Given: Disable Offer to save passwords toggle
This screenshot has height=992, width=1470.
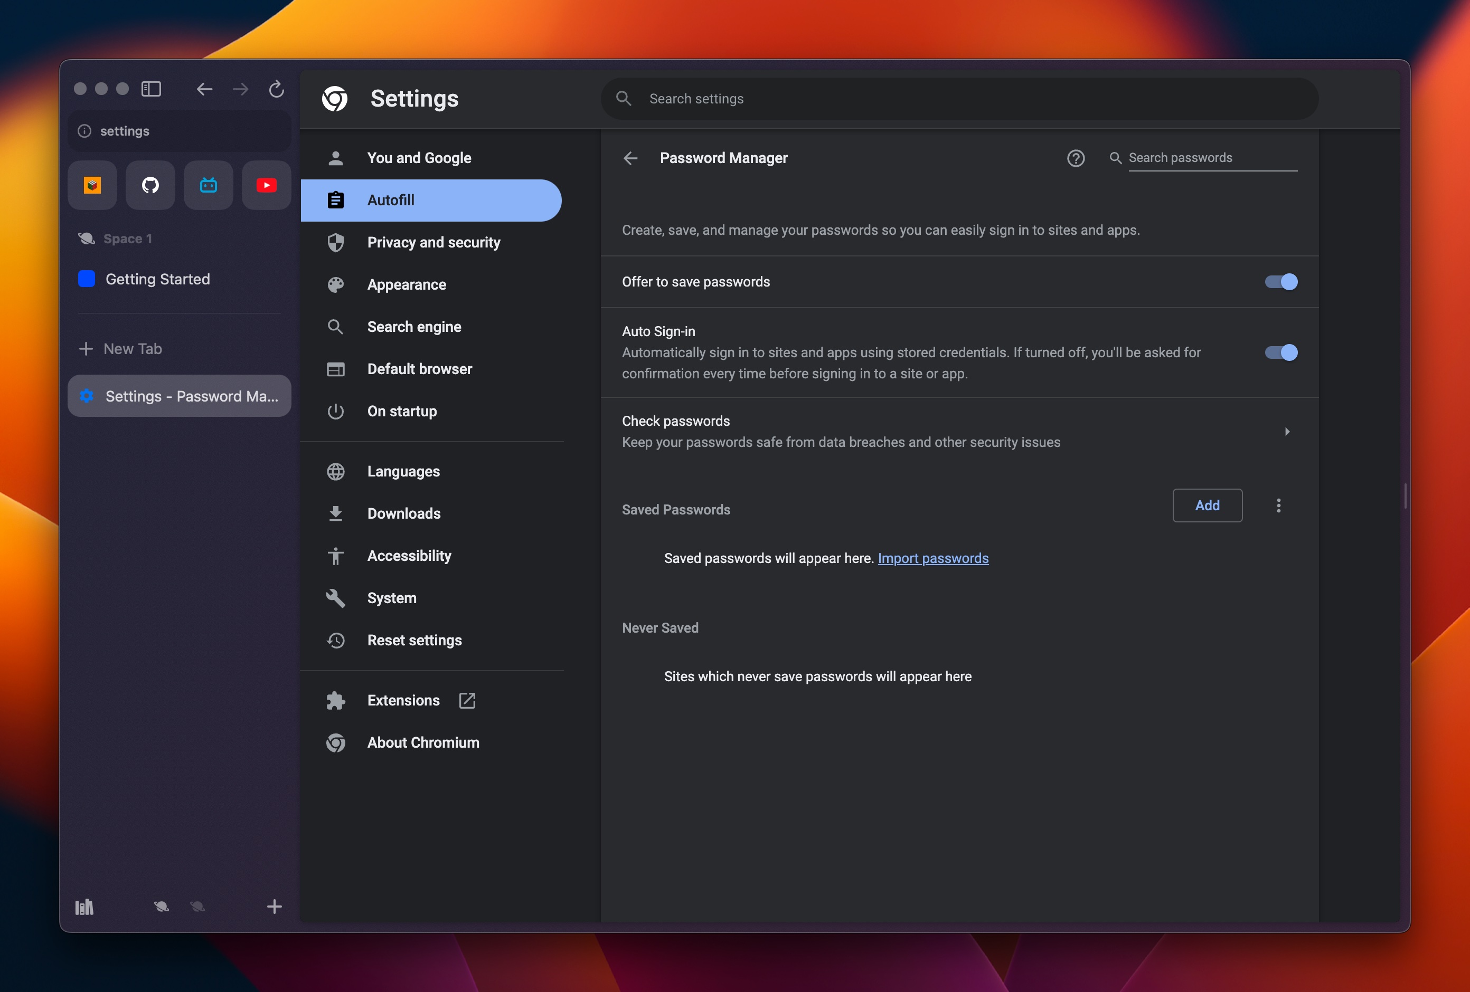Looking at the screenshot, I should (x=1281, y=282).
